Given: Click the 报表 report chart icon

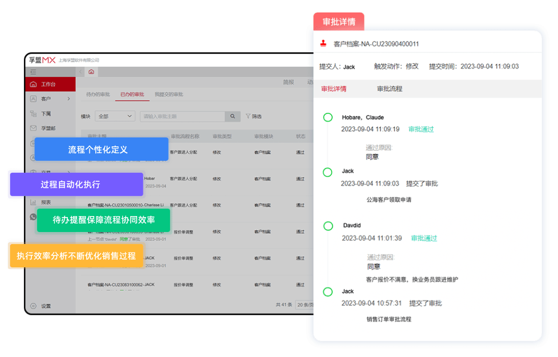Looking at the screenshot, I should click(x=33, y=202).
